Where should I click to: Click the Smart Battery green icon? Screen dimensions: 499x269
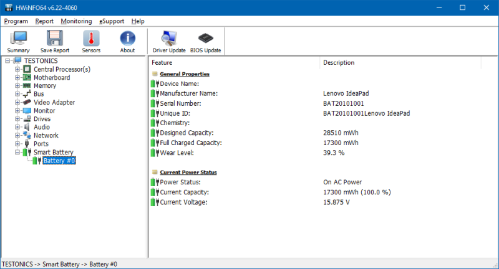pos(27,152)
